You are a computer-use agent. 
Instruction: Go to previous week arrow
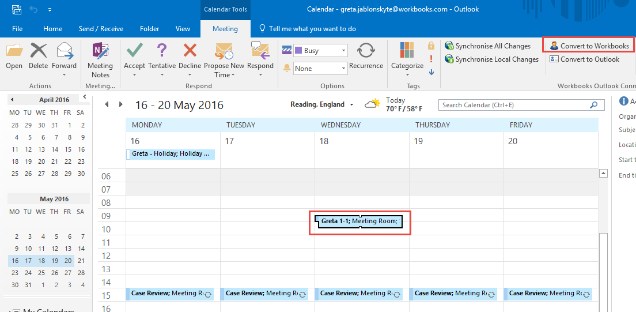click(107, 104)
